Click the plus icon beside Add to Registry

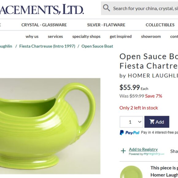[123, 151]
